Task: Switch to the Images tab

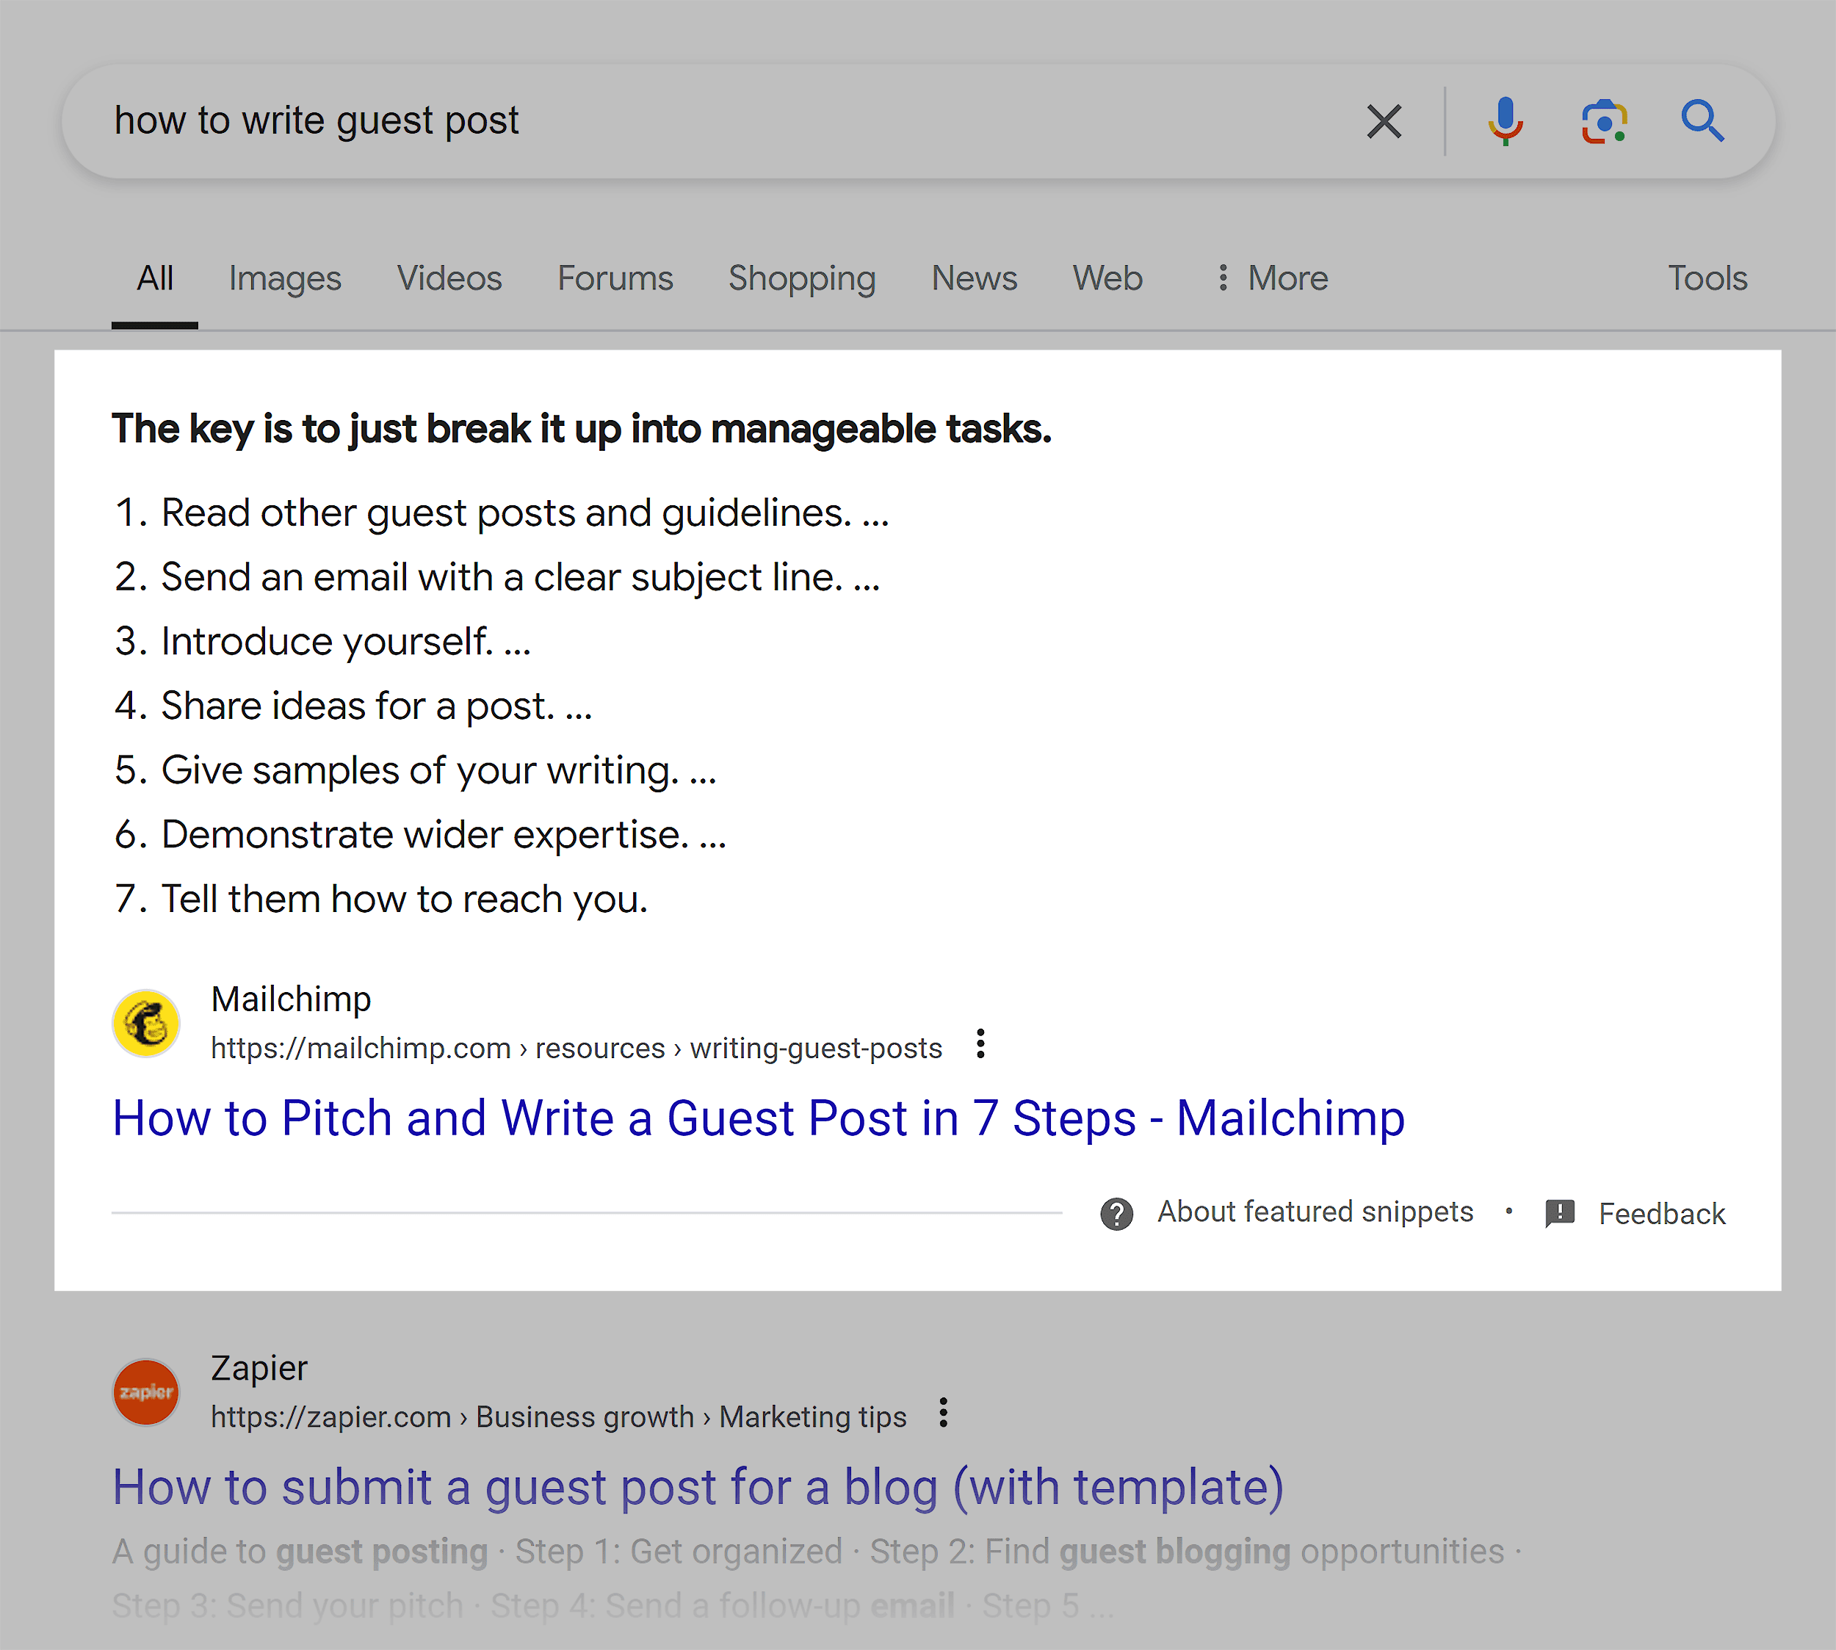Action: coord(285,278)
